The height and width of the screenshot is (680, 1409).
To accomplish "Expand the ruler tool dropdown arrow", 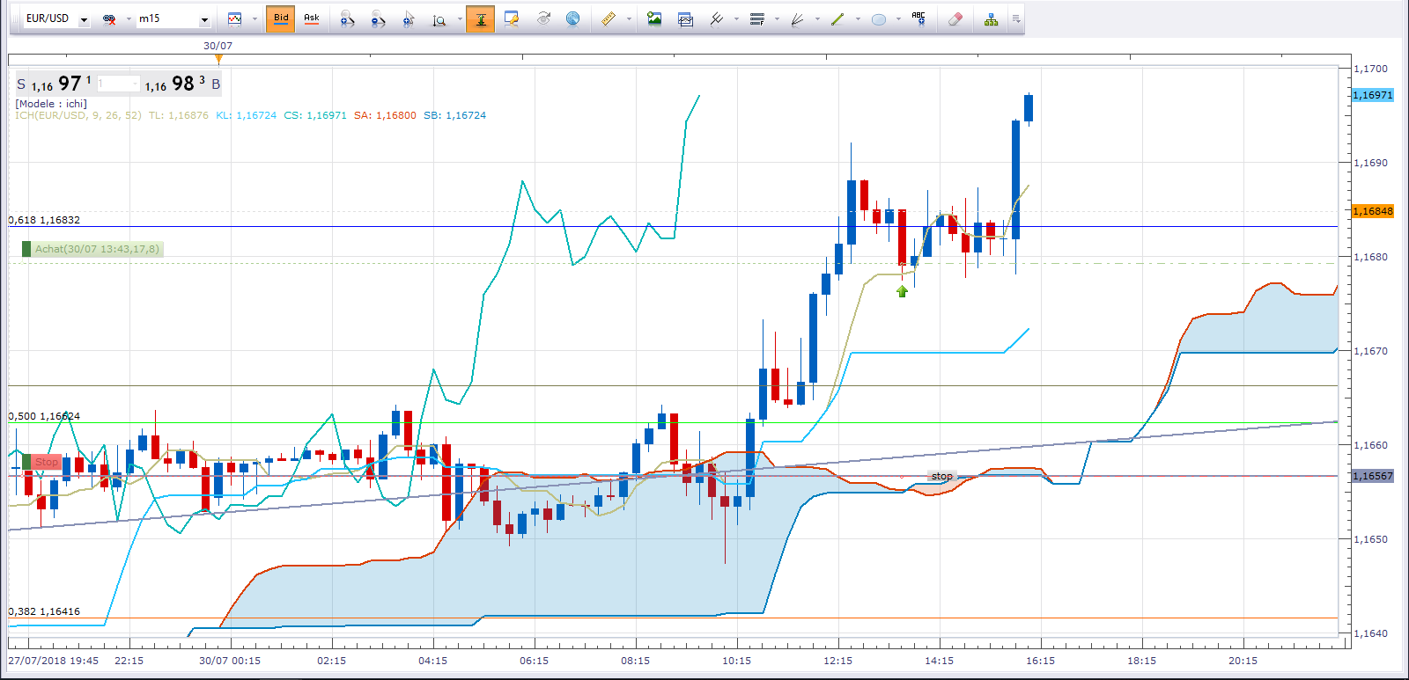I will (629, 19).
